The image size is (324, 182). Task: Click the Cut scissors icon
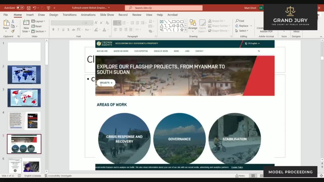(13, 21)
